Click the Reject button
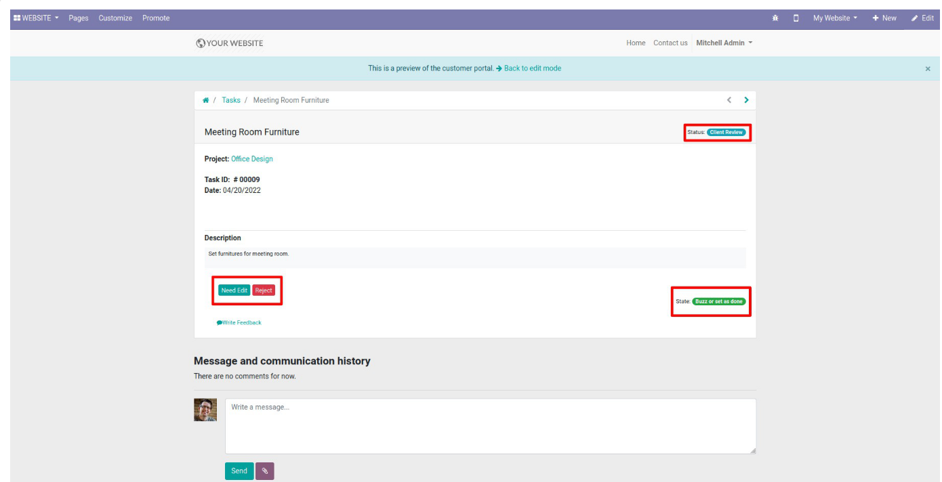Image resolution: width=942 pixels, height=482 pixels. pyautogui.click(x=264, y=290)
